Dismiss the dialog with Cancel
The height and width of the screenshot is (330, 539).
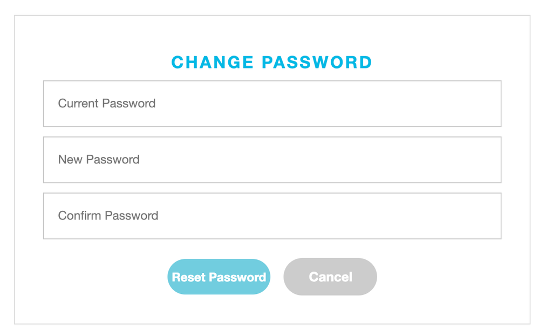pos(330,277)
